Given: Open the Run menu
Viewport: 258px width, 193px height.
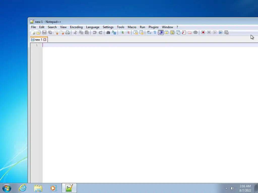Looking at the screenshot, I should coord(143,27).
